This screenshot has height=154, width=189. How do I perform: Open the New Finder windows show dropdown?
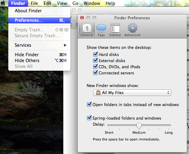point(132,93)
